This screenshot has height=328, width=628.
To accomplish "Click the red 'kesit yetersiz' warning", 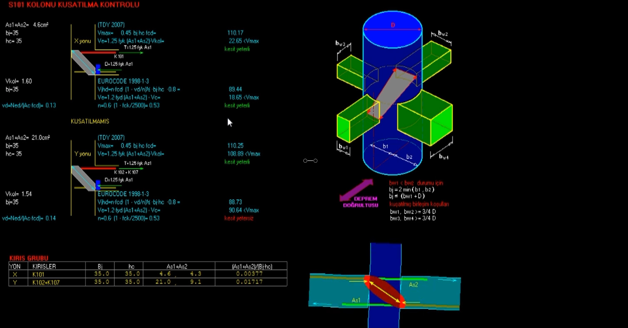I will 239,218.
